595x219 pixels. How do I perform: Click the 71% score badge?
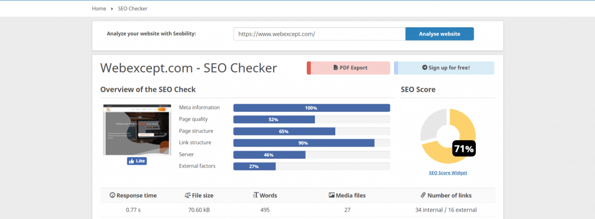[x=464, y=148]
